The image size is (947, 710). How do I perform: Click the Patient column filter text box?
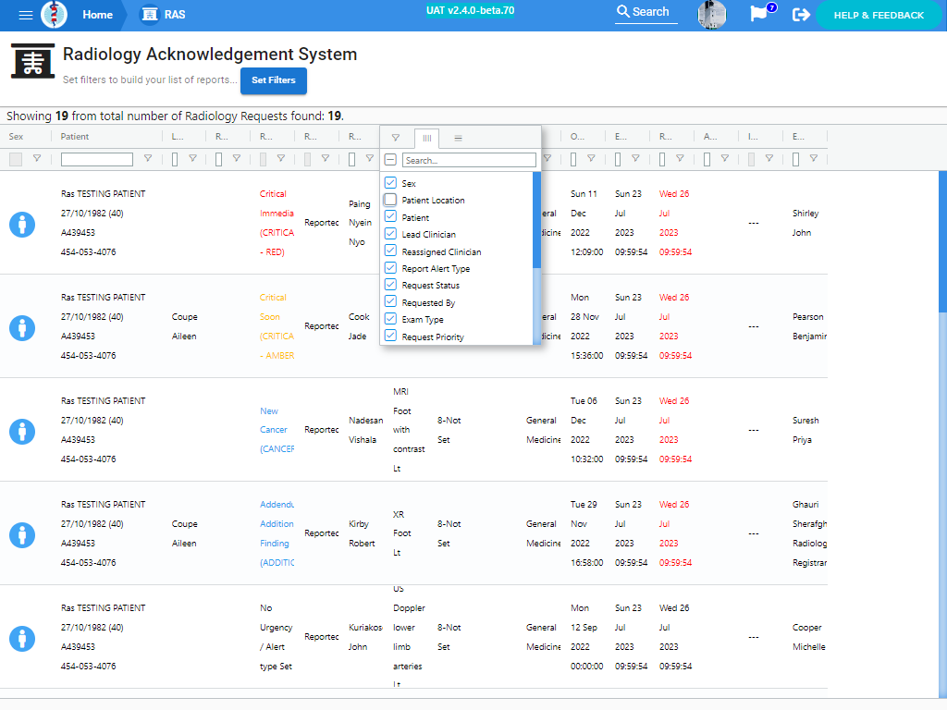pos(96,159)
